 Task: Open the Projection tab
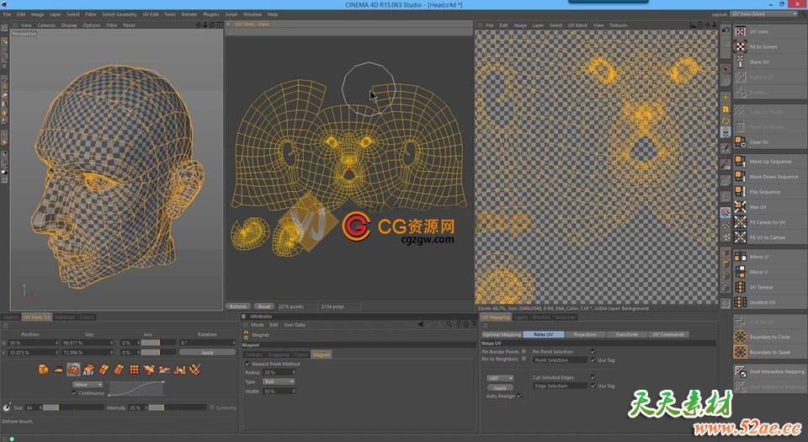point(585,334)
